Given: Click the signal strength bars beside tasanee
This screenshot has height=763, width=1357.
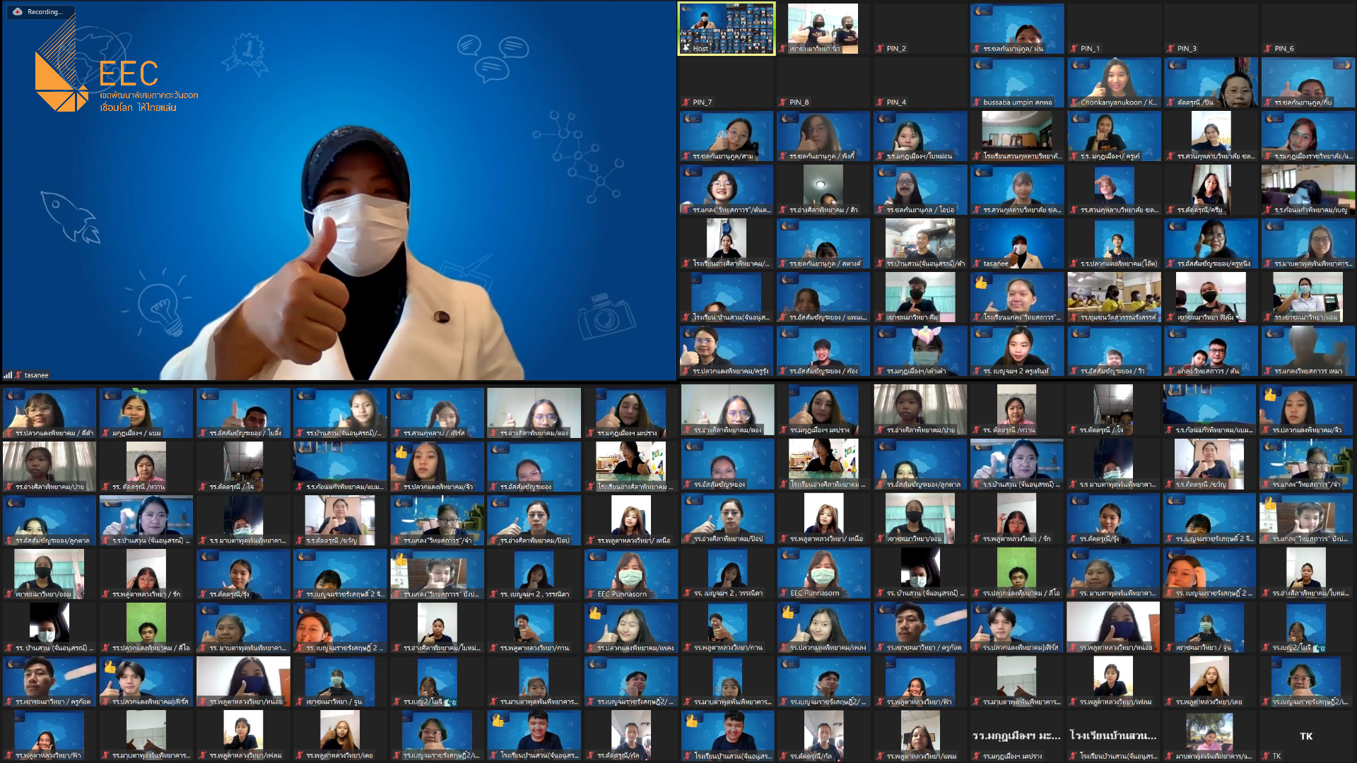Looking at the screenshot, I should pyautogui.click(x=8, y=375).
